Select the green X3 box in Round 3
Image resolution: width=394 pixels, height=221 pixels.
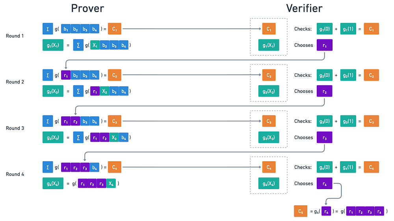pyautogui.click(x=114, y=137)
